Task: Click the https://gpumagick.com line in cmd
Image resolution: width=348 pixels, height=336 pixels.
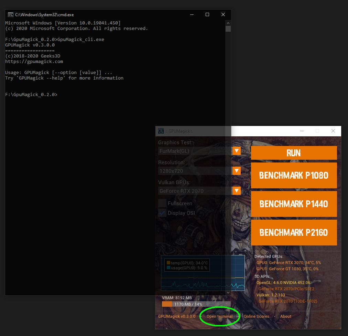Action: click(x=34, y=62)
